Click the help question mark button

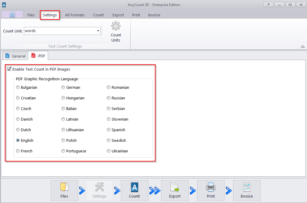[x=268, y=5]
